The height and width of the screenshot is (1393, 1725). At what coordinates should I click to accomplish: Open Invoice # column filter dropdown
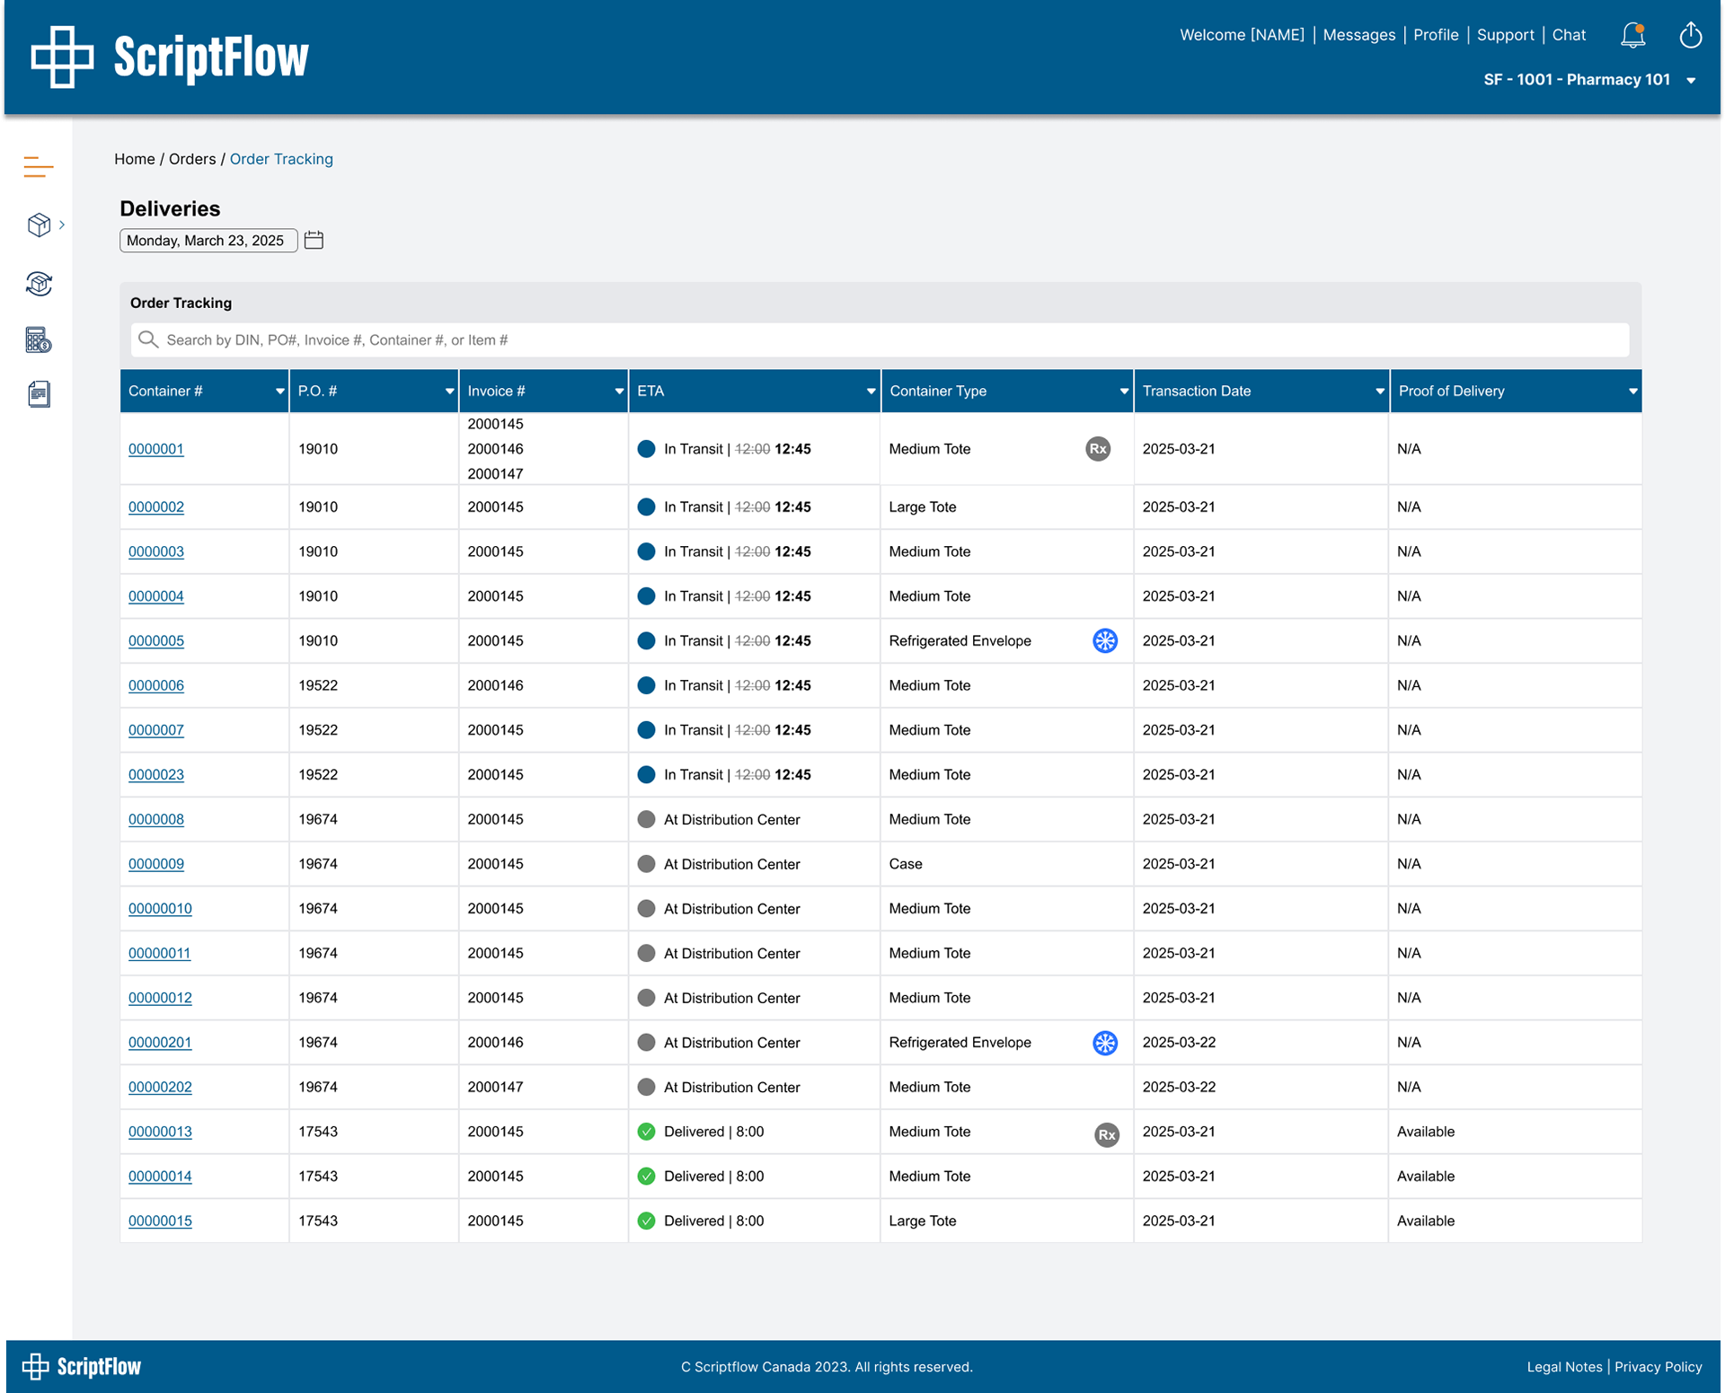click(x=619, y=392)
